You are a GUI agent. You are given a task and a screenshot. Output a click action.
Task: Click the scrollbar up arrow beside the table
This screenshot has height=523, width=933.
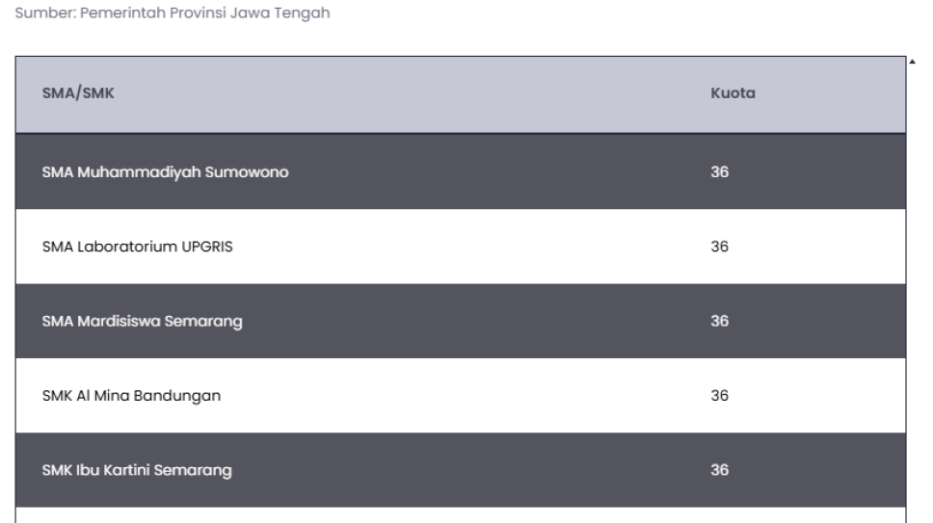click(x=913, y=61)
